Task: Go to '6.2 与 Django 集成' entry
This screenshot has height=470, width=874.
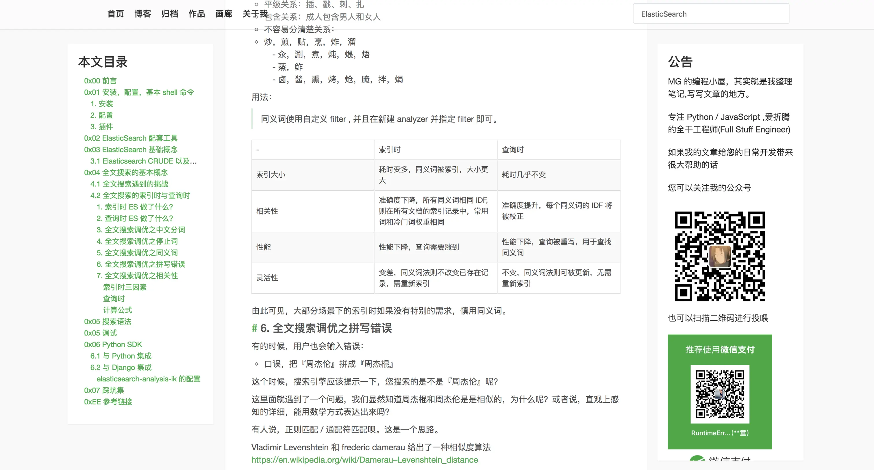Action: pyautogui.click(x=121, y=367)
